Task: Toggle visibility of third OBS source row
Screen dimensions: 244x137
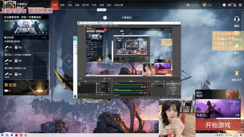Action: point(109,87)
